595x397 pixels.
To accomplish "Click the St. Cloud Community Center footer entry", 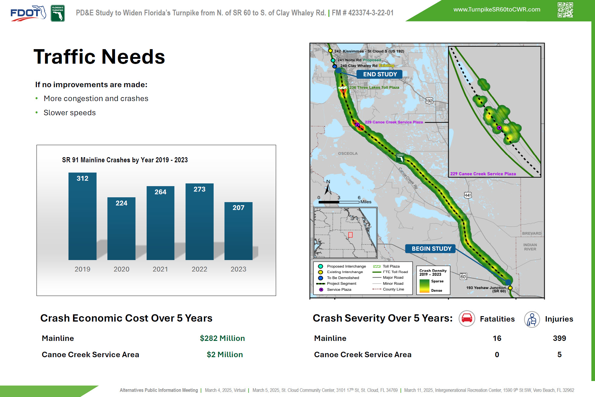I will [x=325, y=390].
